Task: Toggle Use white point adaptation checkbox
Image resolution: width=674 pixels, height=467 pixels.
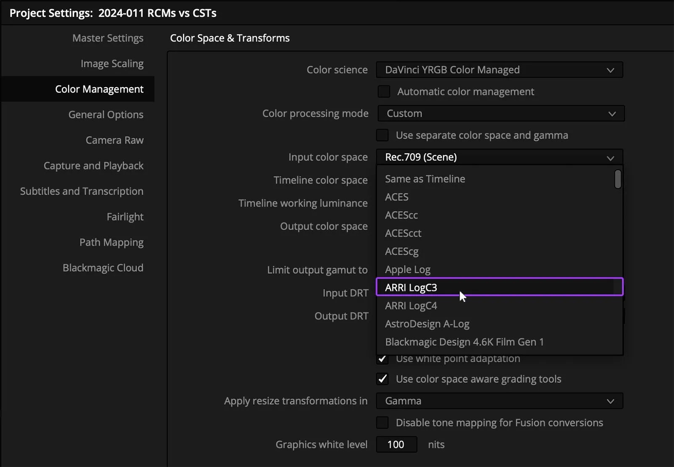Action: tap(382, 359)
